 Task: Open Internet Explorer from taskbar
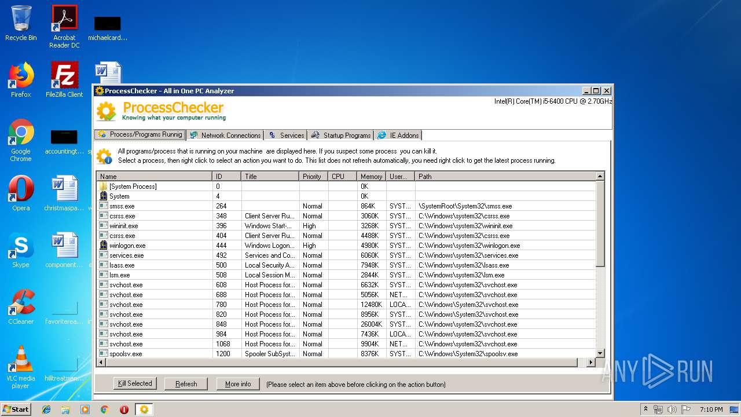coord(46,409)
